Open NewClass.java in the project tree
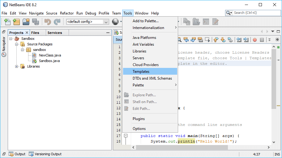 tap(50, 55)
